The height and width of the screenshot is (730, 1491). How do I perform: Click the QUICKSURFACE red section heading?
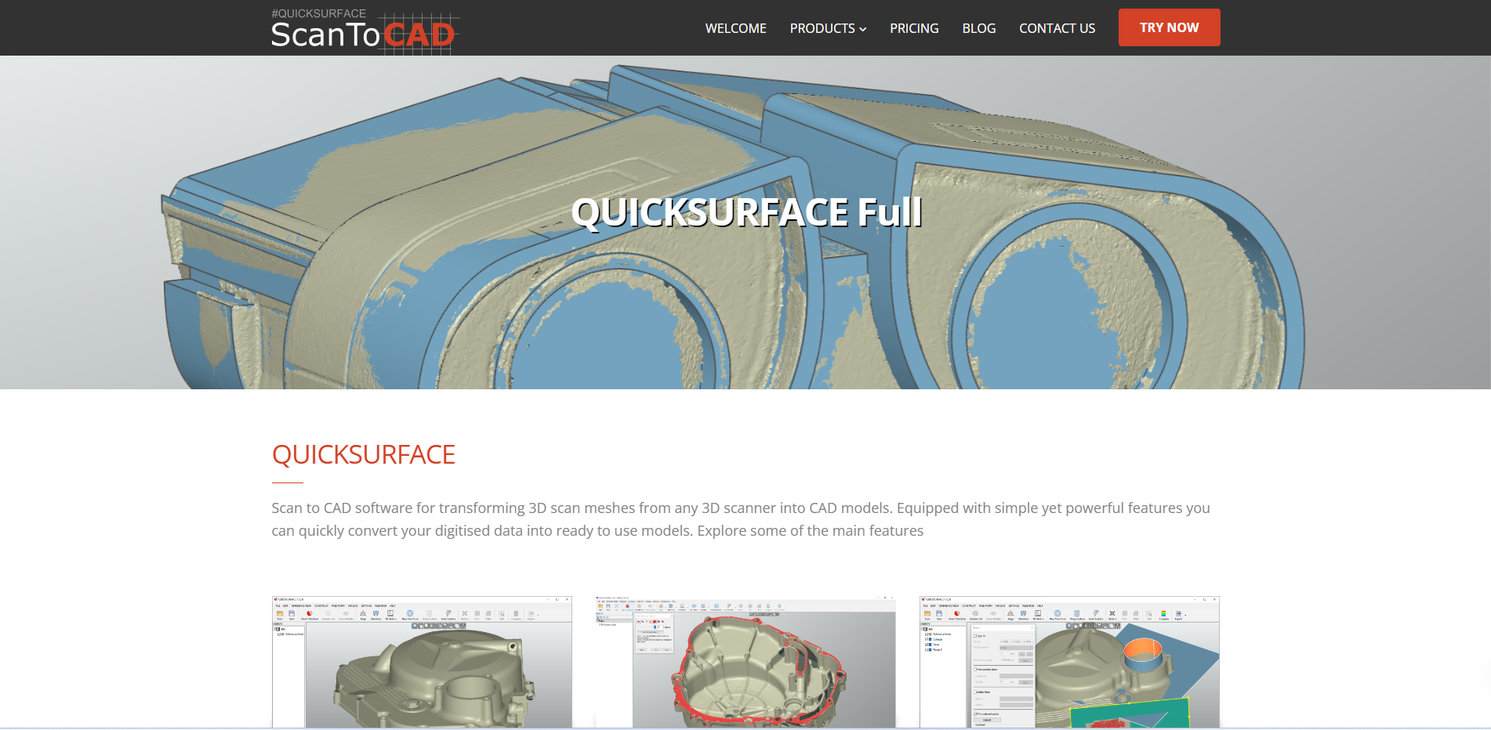click(x=363, y=455)
